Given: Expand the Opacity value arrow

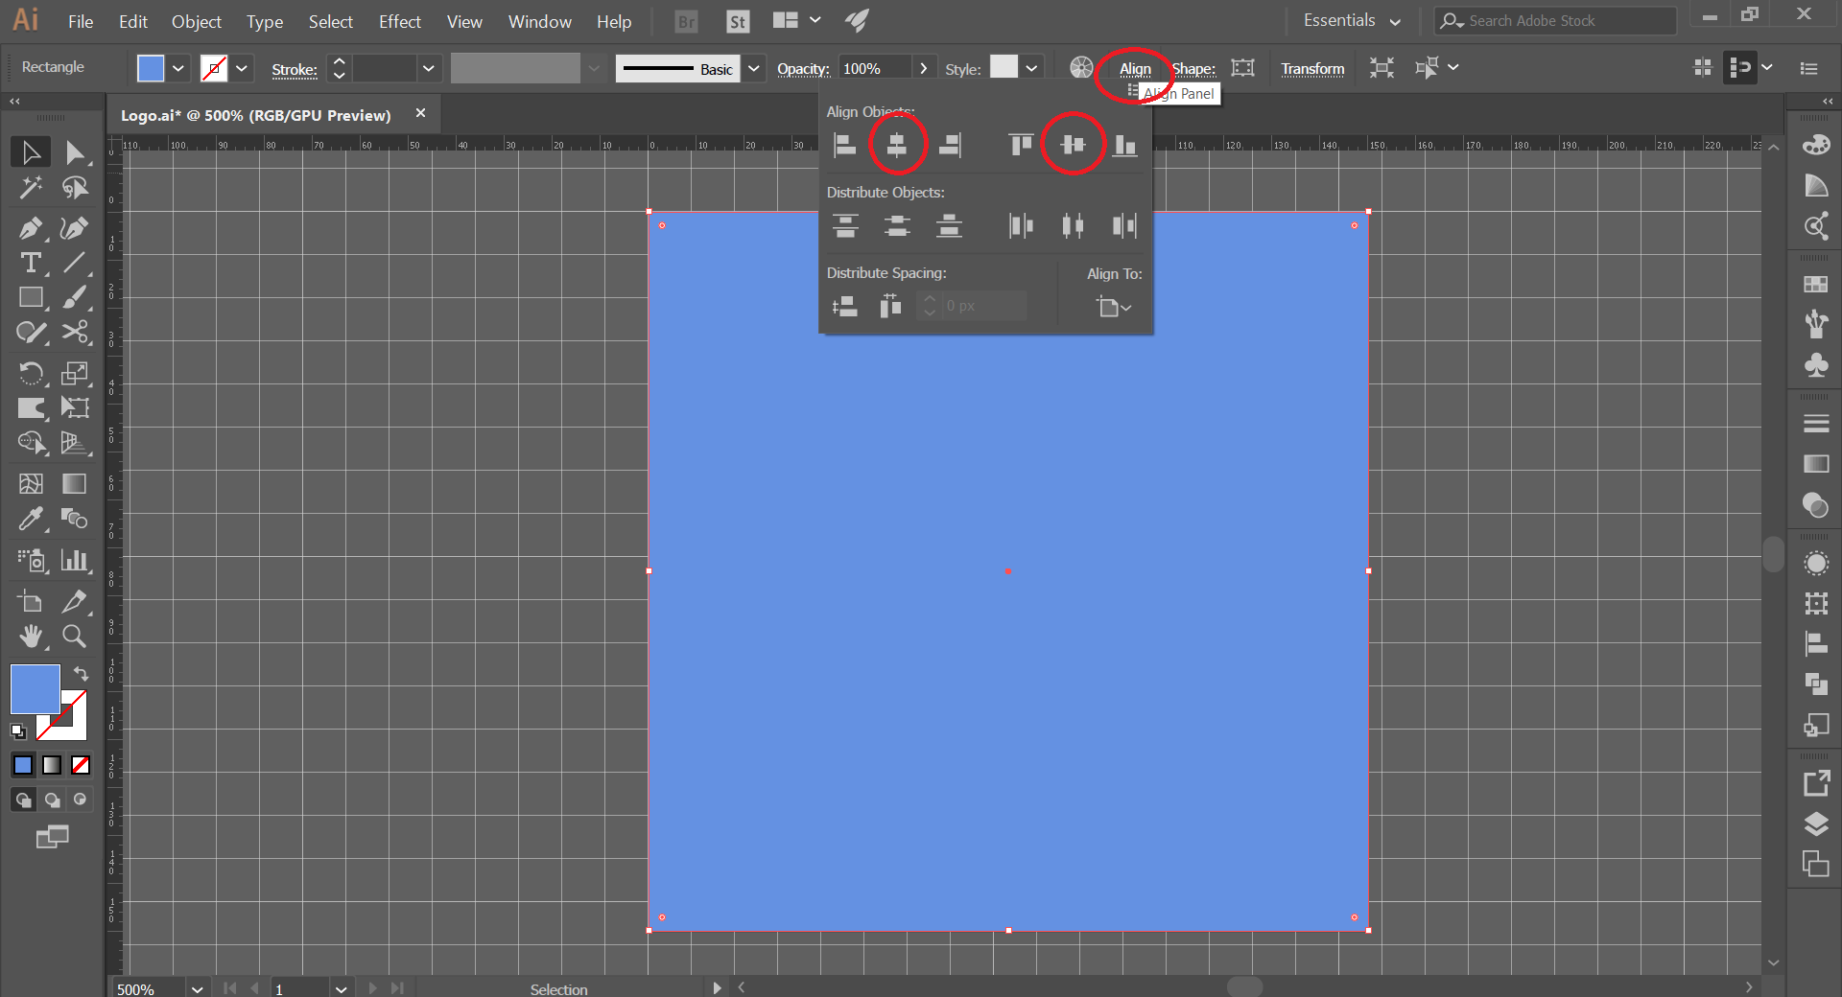Looking at the screenshot, I should (x=923, y=68).
